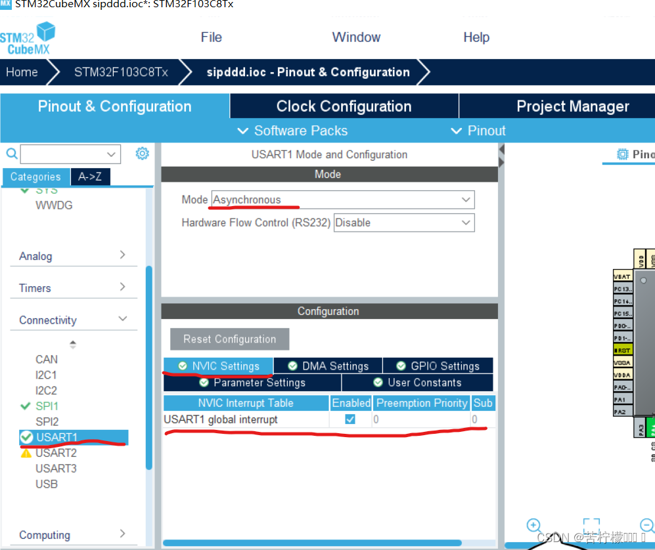655x550 pixels.
Task: Click the NVIC Interrupt Table column header
Action: [246, 403]
